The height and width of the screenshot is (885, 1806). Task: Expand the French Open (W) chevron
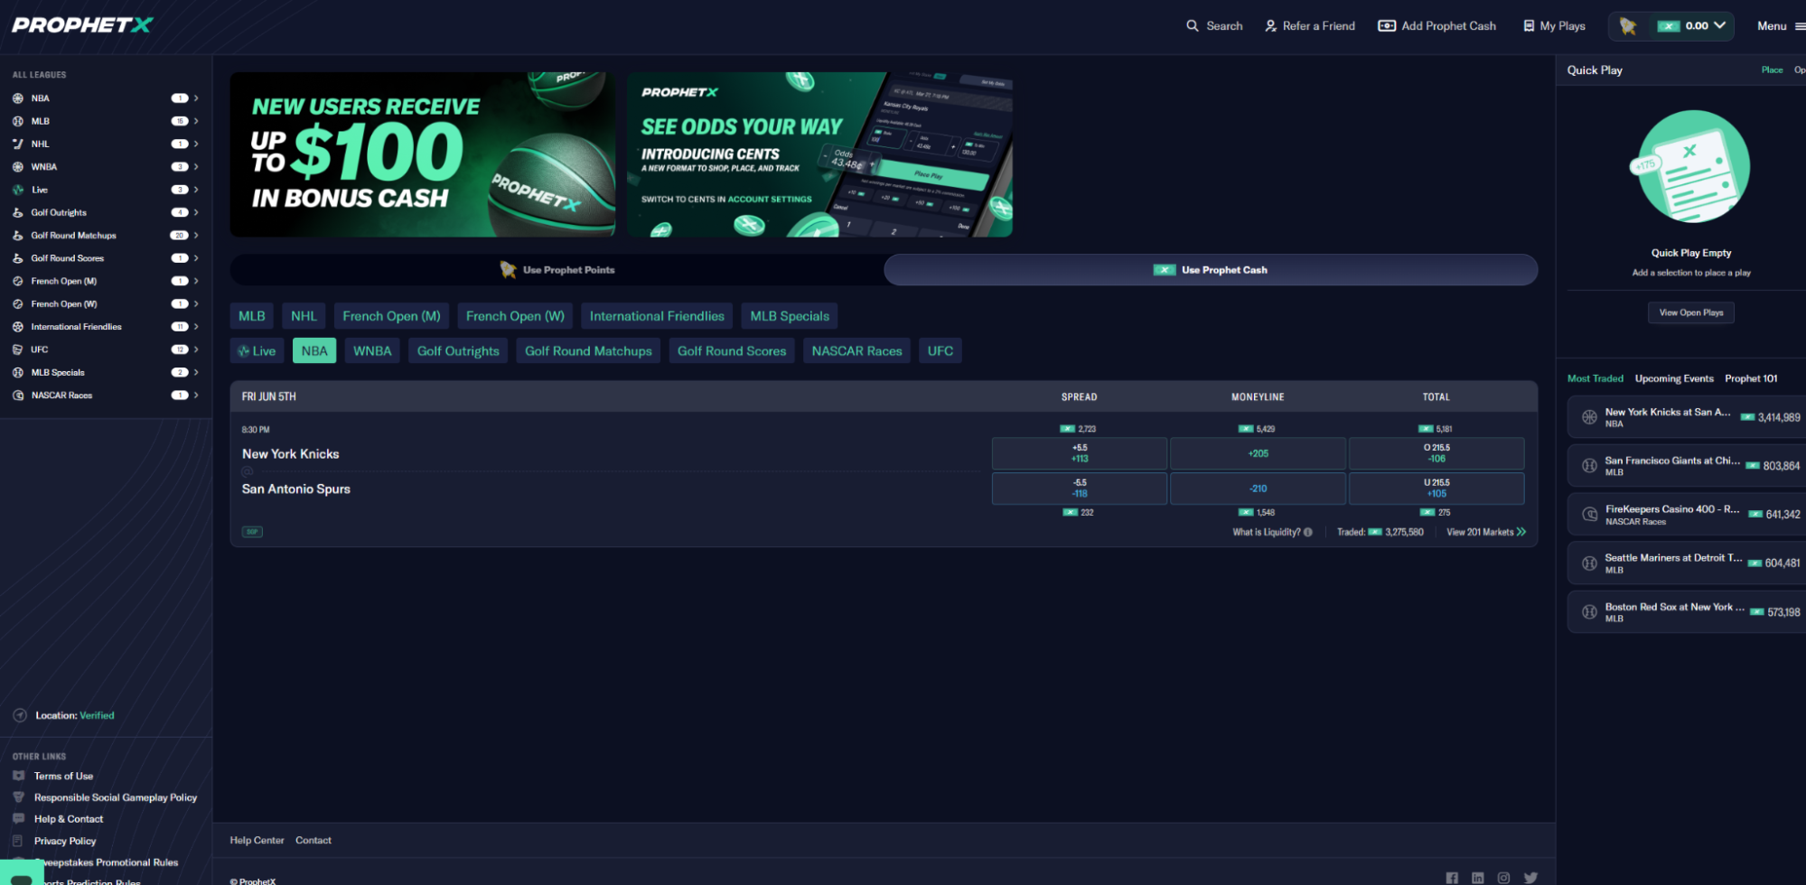196,304
